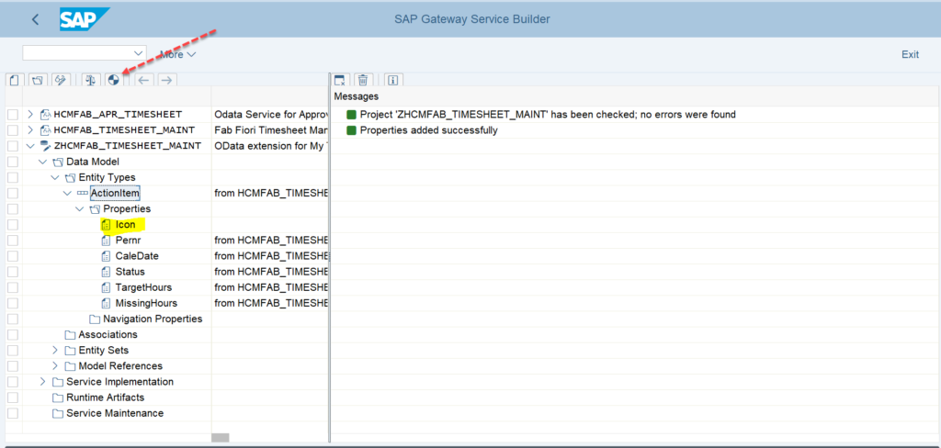Click the Check Project Consistency scales icon
This screenshot has height=448, width=941.
tap(90, 80)
